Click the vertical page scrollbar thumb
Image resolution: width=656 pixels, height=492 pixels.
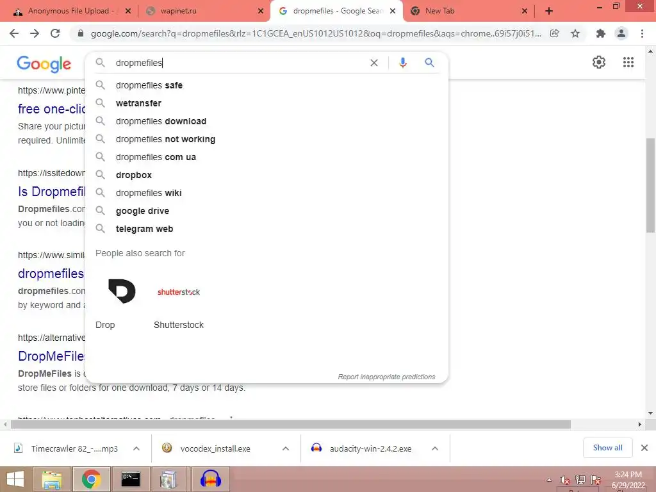[x=650, y=185]
